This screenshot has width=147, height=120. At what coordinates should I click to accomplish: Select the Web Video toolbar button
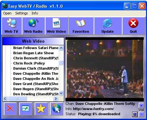[56, 26]
